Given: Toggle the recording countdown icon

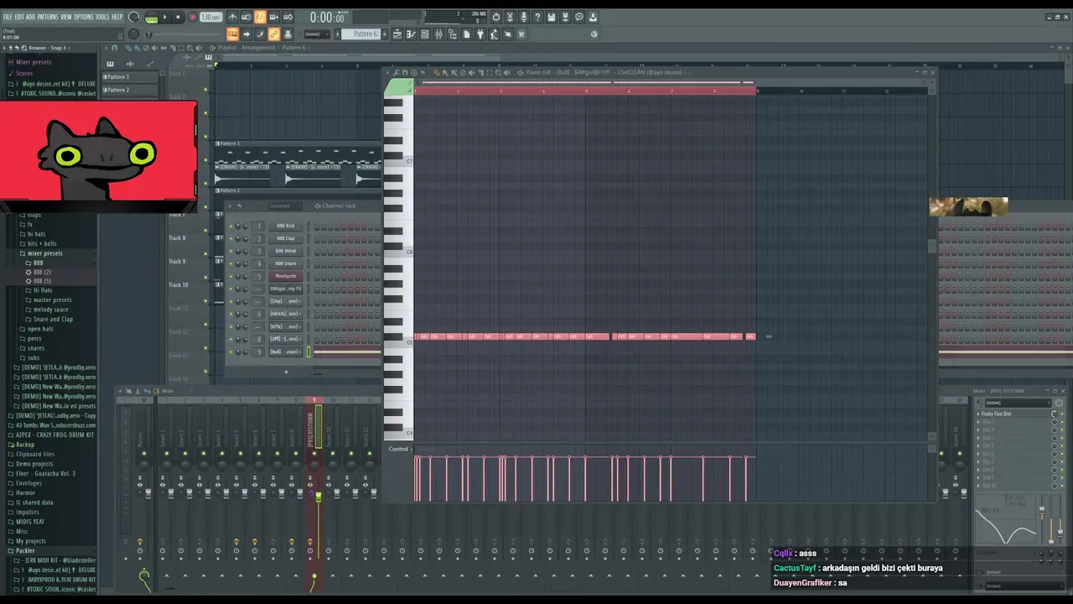Looking at the screenshot, I should pos(259,17).
